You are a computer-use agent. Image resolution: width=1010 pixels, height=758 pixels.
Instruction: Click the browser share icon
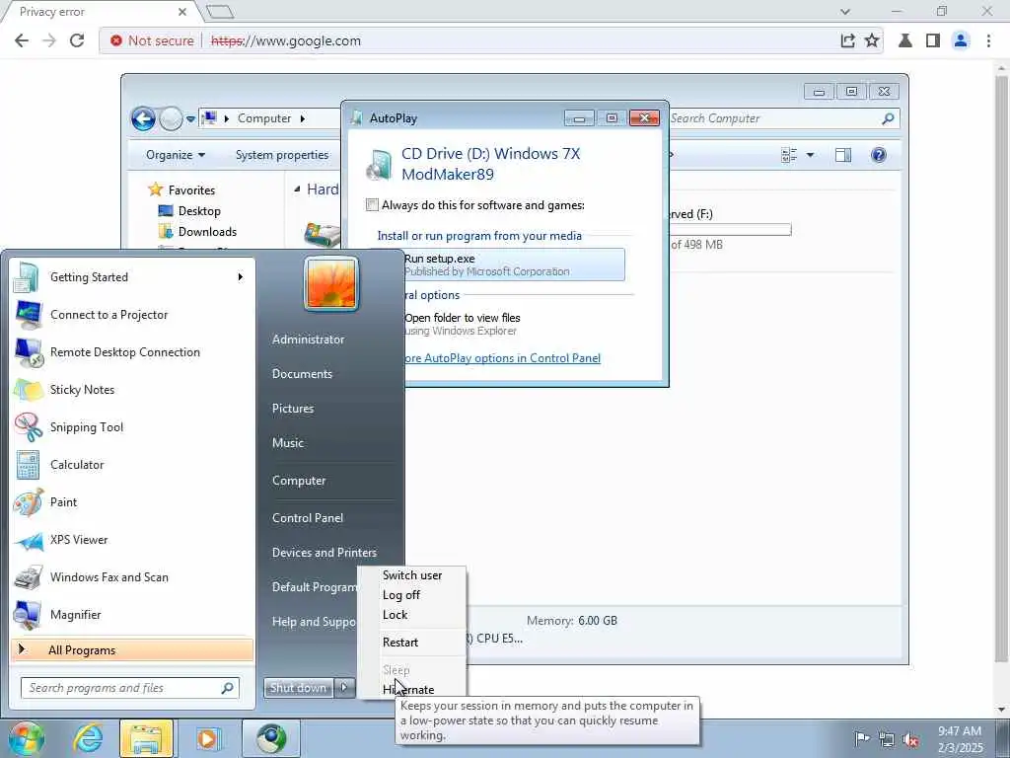(847, 40)
